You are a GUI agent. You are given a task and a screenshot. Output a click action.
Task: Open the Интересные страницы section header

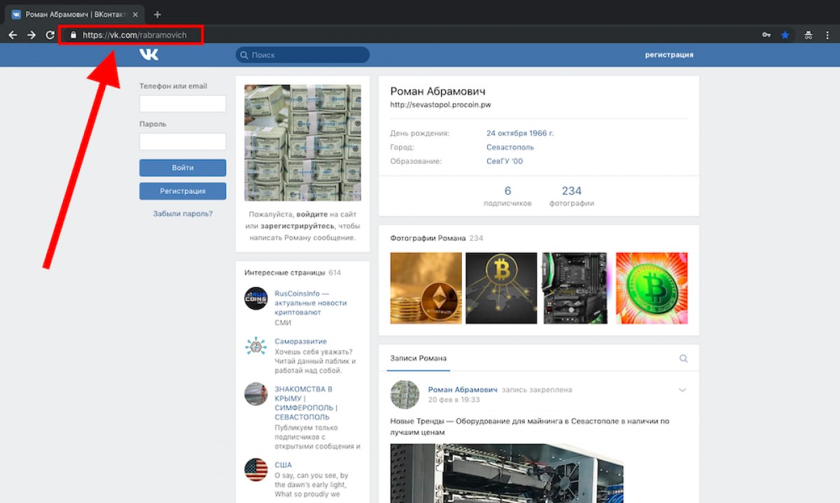click(x=293, y=273)
